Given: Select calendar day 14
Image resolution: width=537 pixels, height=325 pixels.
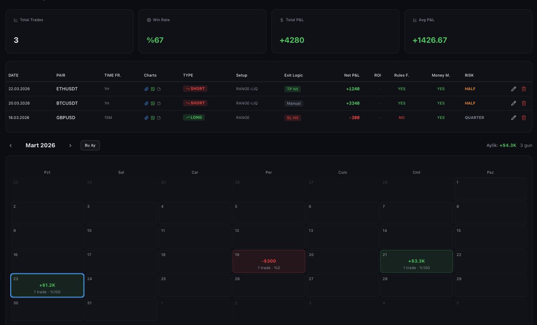Looking at the screenshot, I should (x=417, y=237).
